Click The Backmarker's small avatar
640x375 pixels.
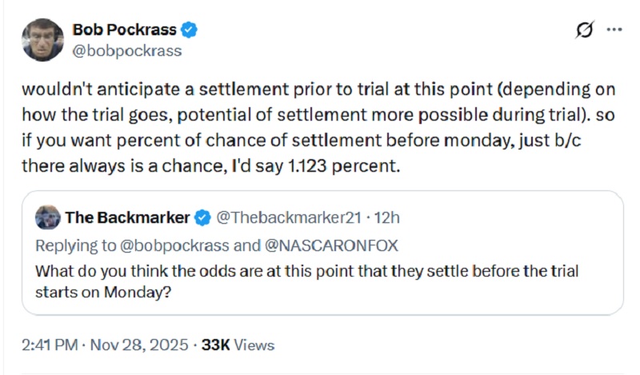pyautogui.click(x=48, y=217)
